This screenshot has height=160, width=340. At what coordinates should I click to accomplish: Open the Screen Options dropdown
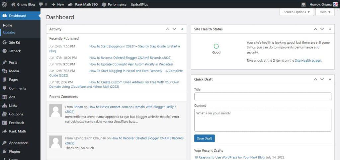[297, 12]
